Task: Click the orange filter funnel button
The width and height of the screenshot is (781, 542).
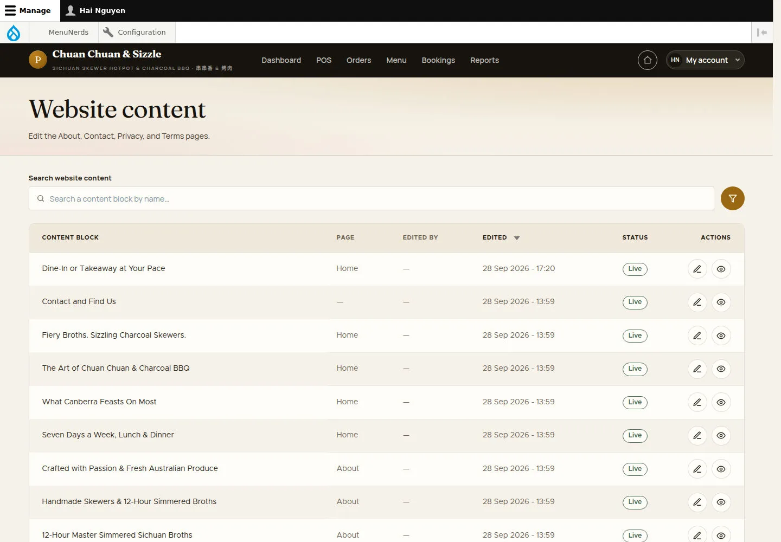Action: 732,198
